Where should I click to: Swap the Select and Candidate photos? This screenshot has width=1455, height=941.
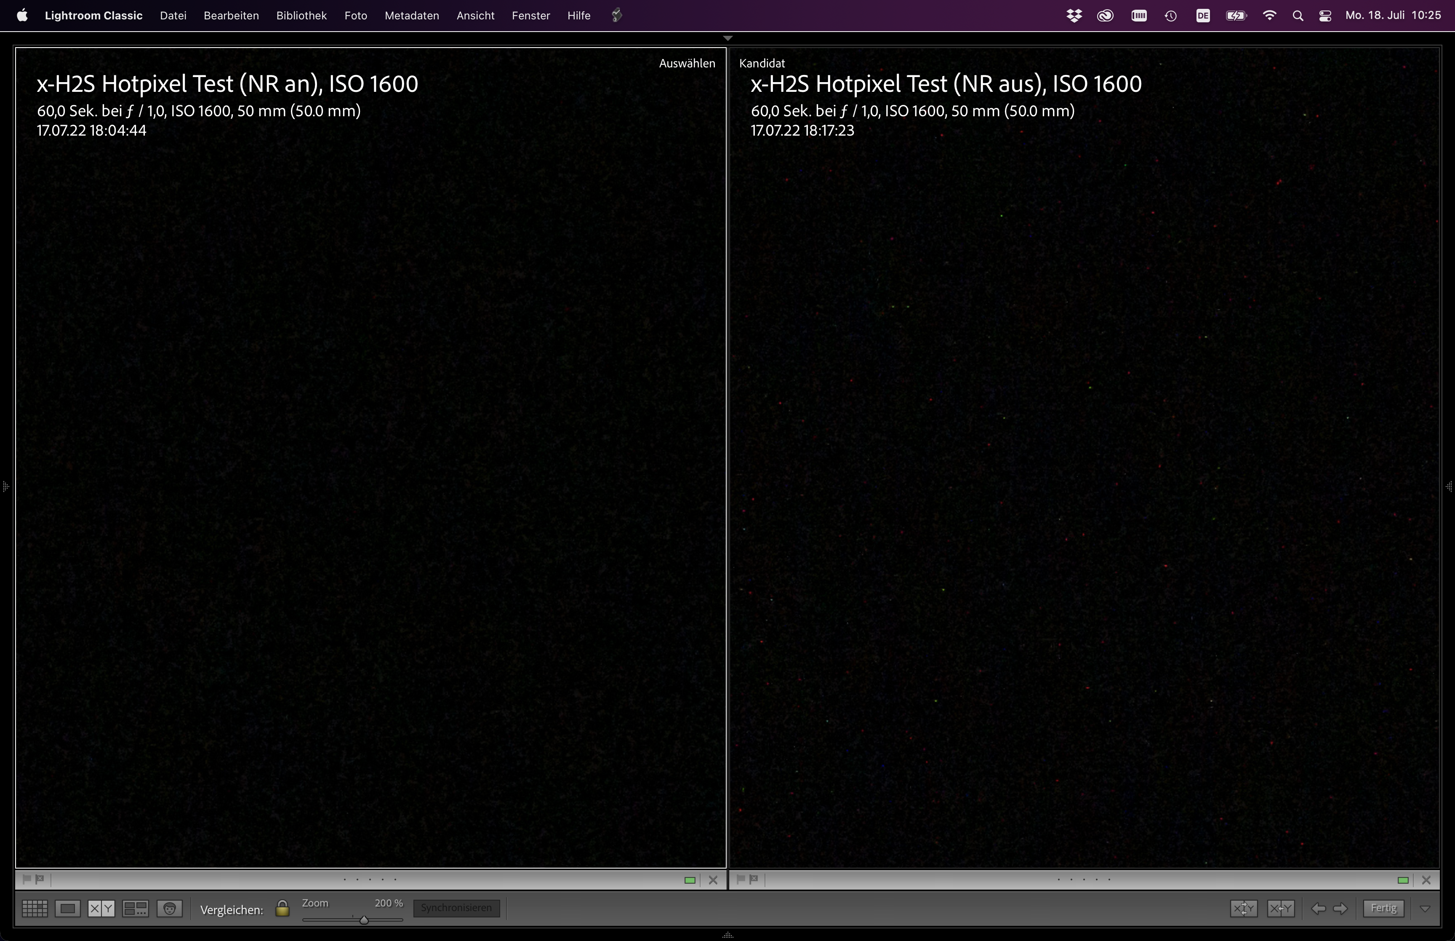[1244, 909]
